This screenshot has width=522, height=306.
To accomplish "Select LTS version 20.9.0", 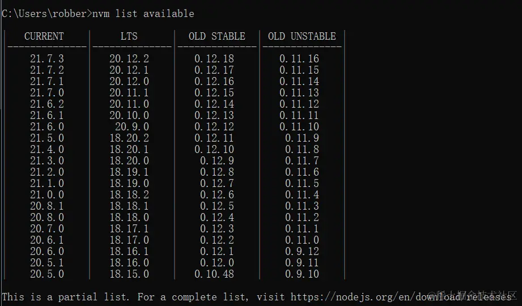I will (x=132, y=127).
